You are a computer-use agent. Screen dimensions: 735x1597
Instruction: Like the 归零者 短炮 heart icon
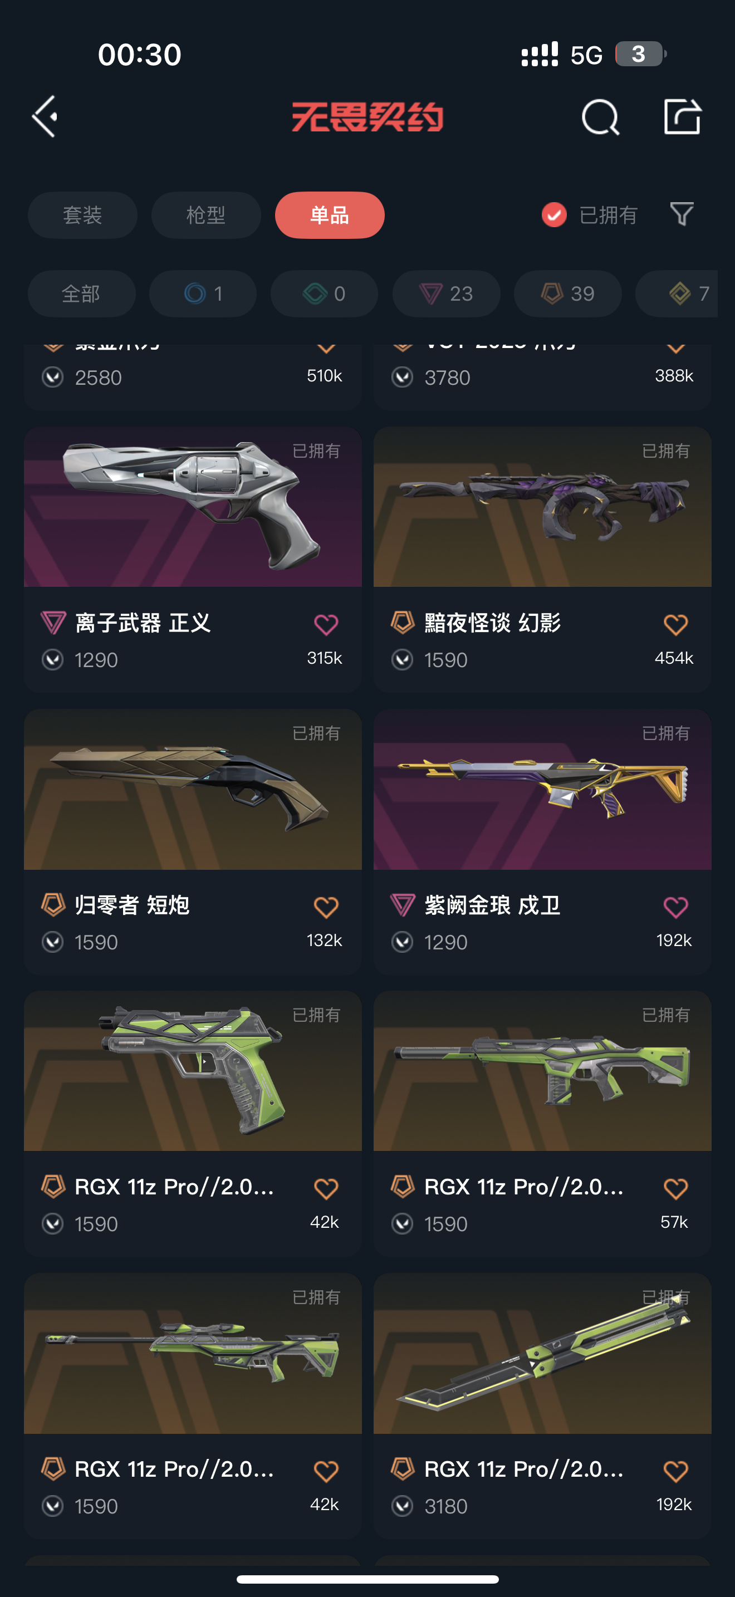pos(326,907)
